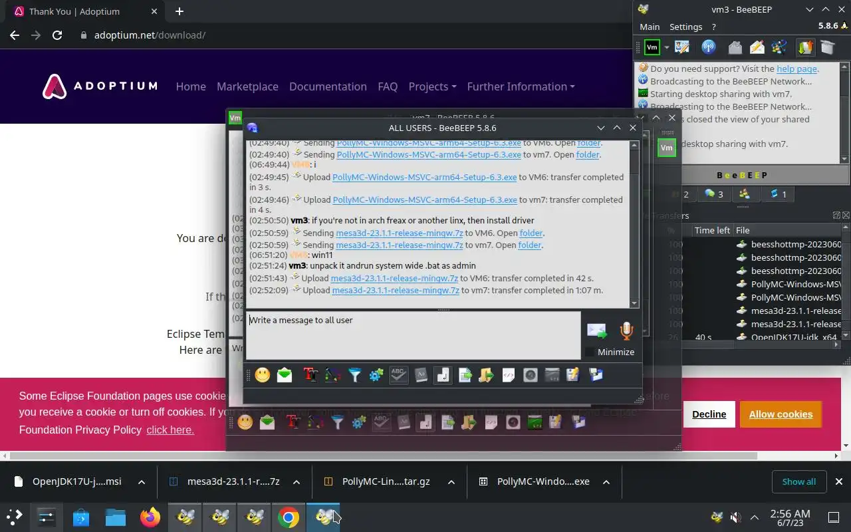
Task: Open options chevron for mesa3d 7z download
Action: (297, 482)
